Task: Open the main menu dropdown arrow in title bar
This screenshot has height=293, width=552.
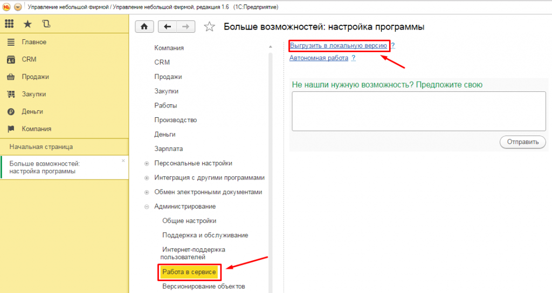Action: click(x=18, y=7)
